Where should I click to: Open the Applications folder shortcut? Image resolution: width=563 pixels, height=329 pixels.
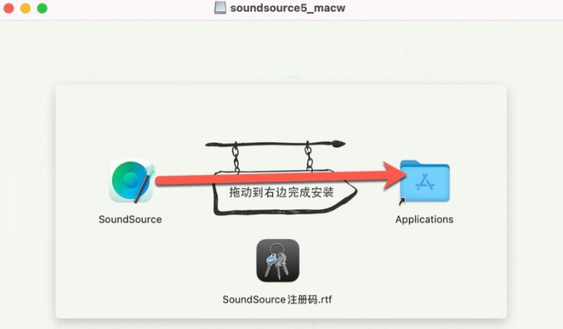pyautogui.click(x=424, y=181)
